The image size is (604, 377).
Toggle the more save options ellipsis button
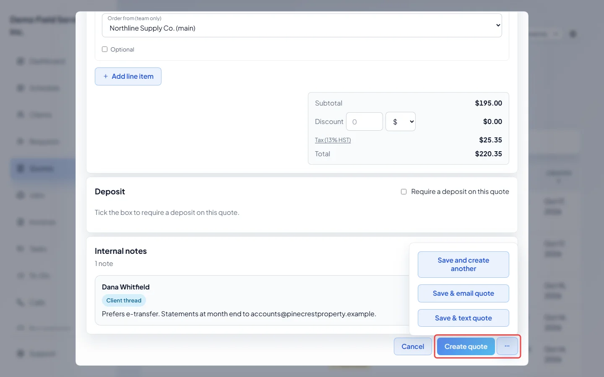(507, 346)
